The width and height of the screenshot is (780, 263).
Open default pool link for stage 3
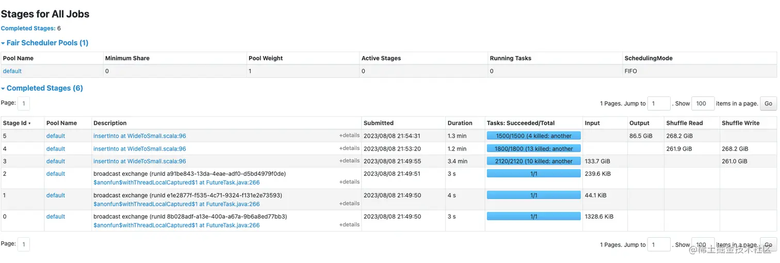click(56, 161)
